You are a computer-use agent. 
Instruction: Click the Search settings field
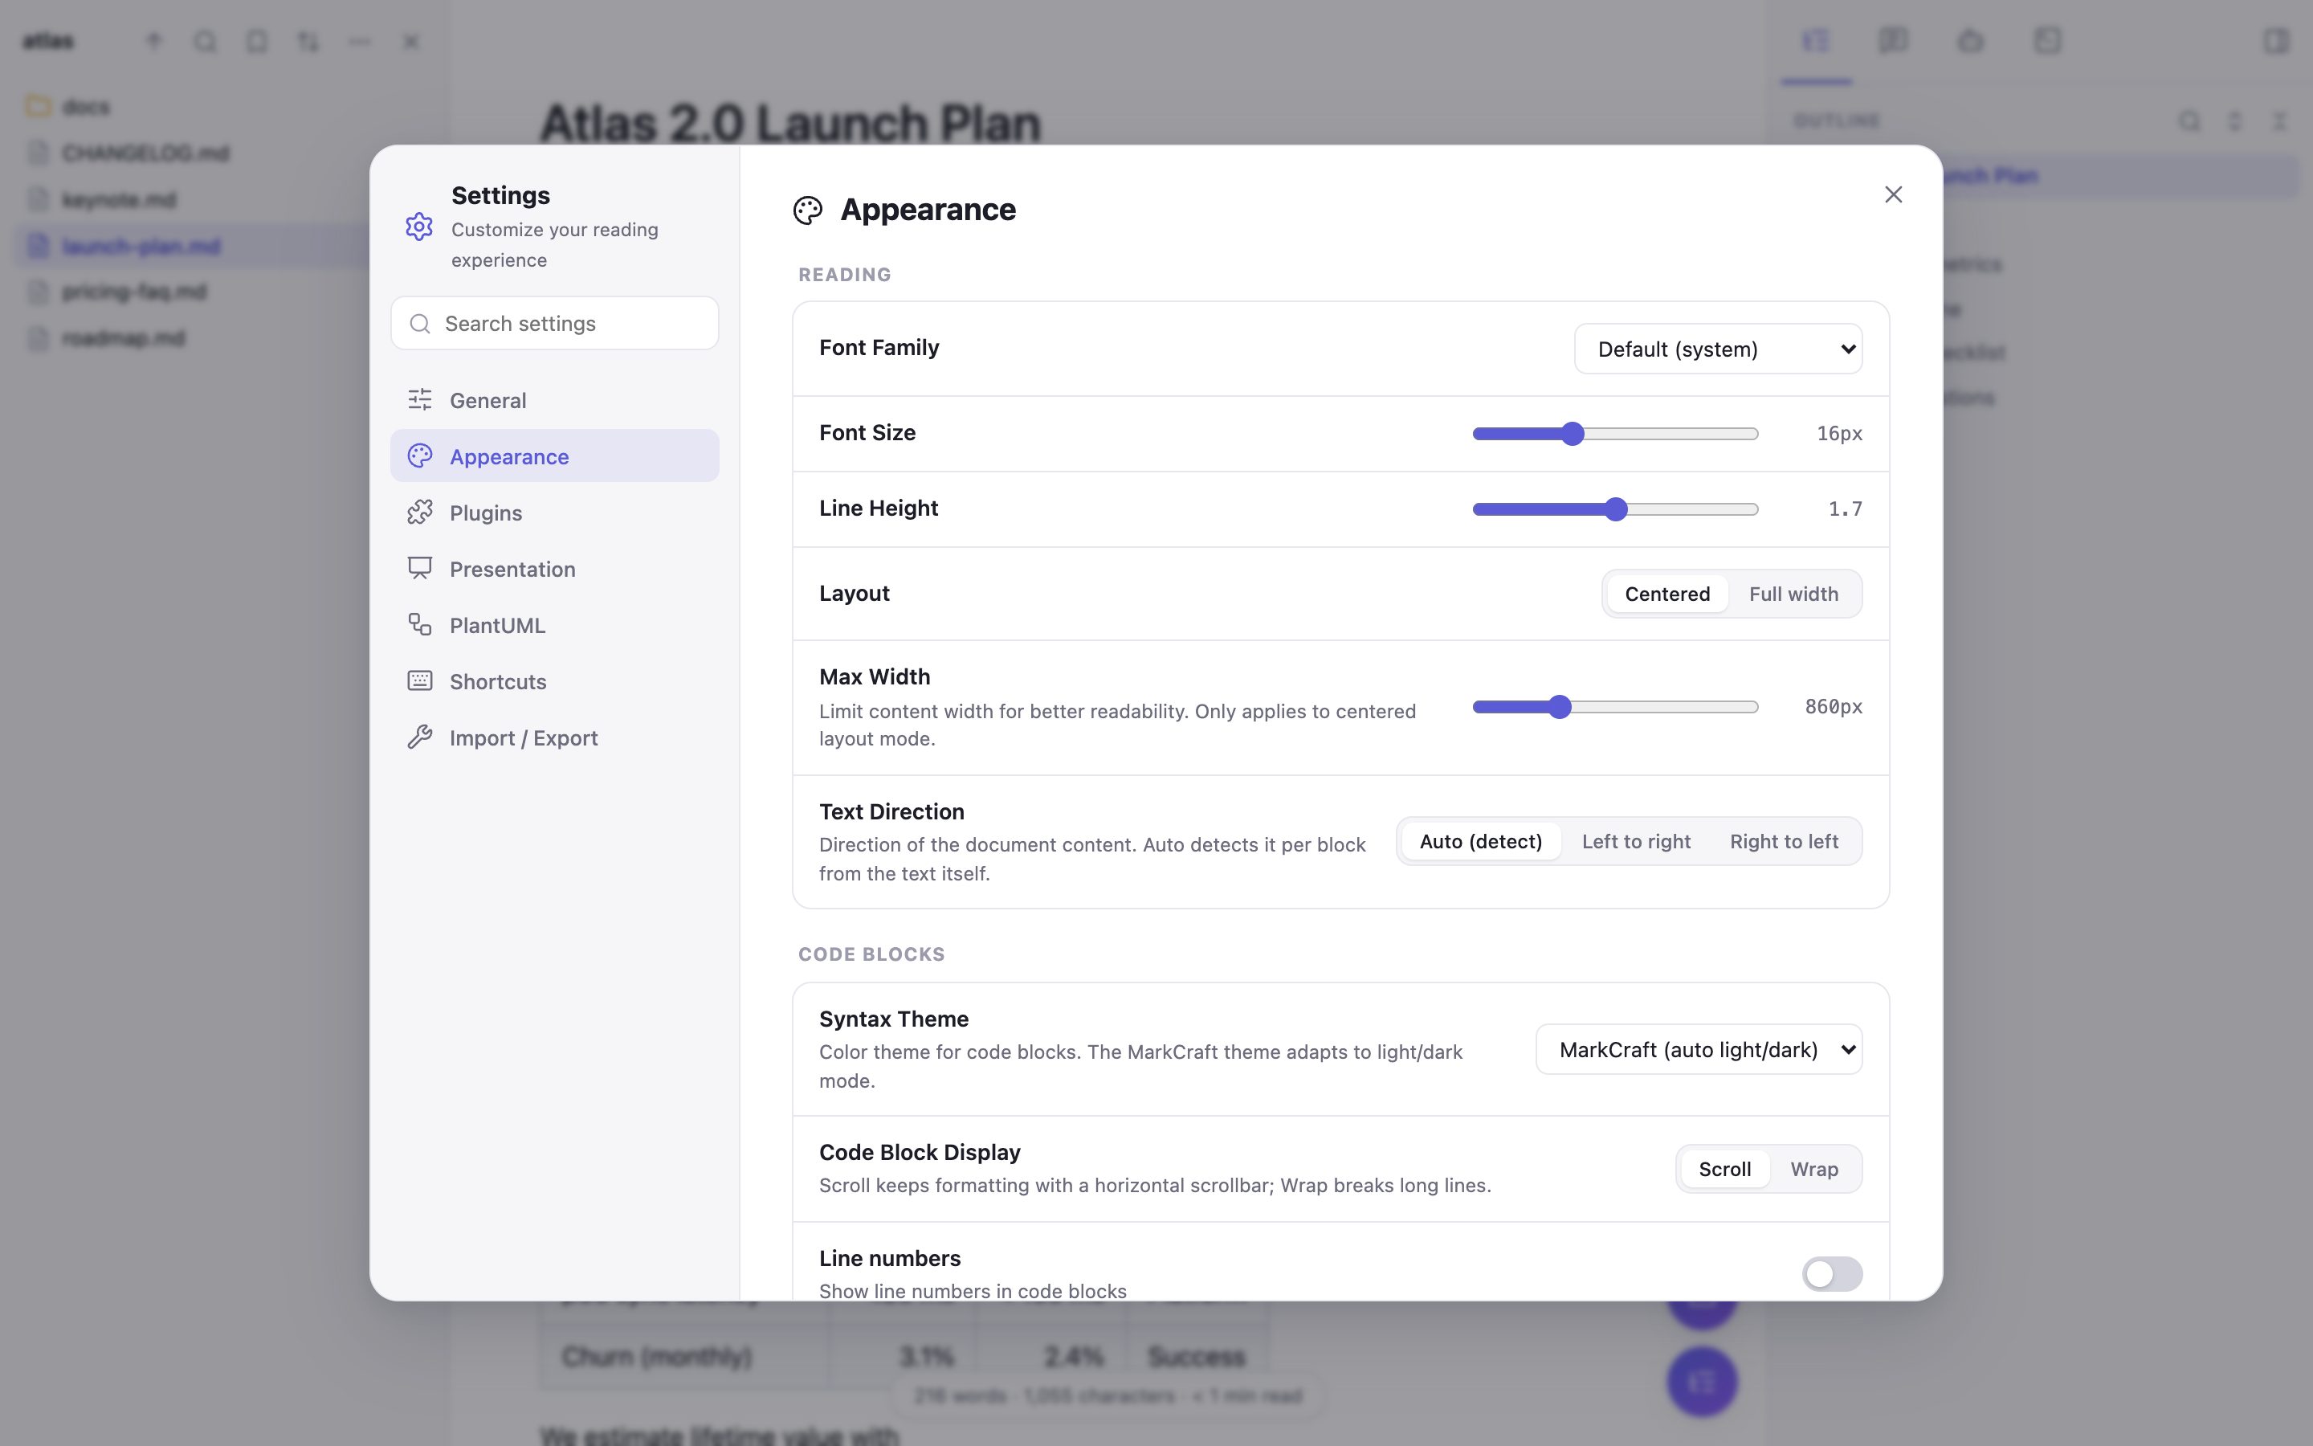click(x=554, y=323)
